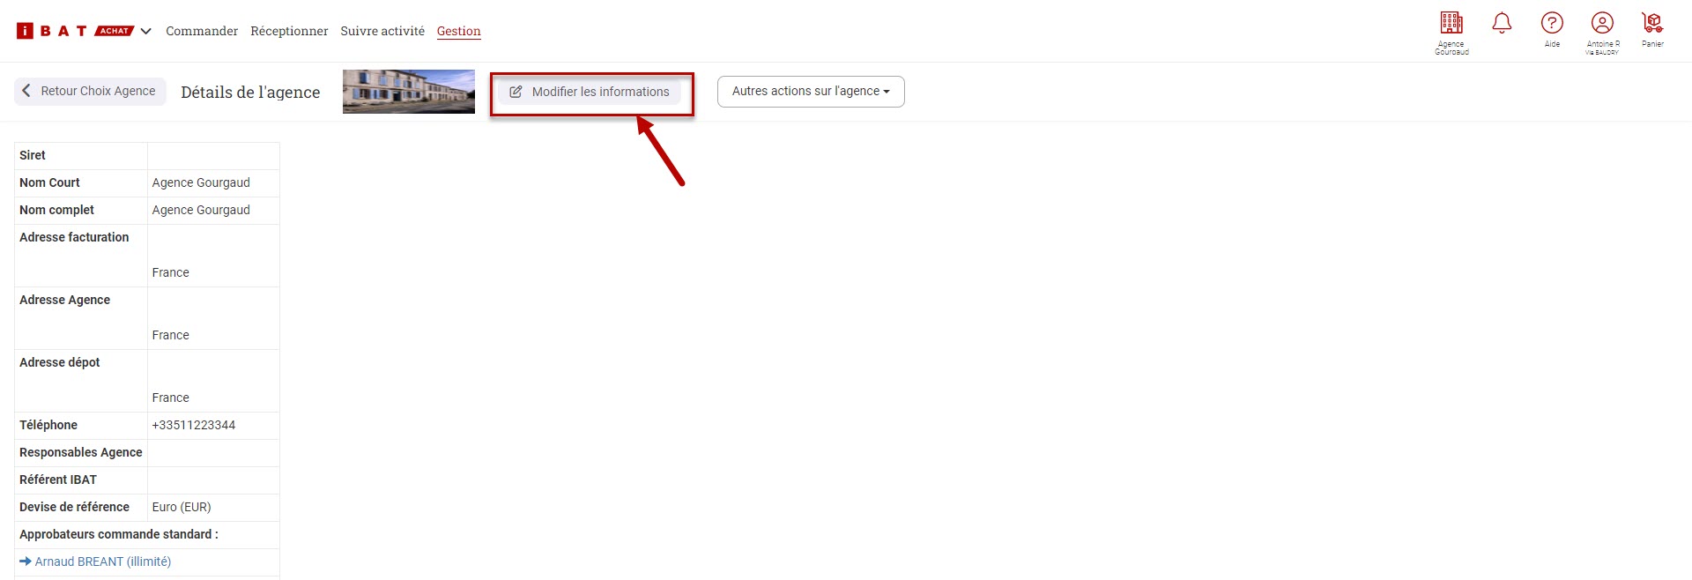Image resolution: width=1692 pixels, height=580 pixels.
Task: Select the Gestion menu item
Action: pyautogui.click(x=458, y=31)
